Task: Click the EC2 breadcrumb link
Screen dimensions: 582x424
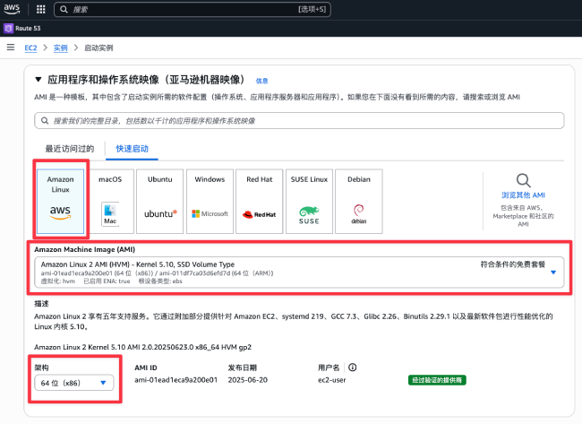Action: click(30, 48)
